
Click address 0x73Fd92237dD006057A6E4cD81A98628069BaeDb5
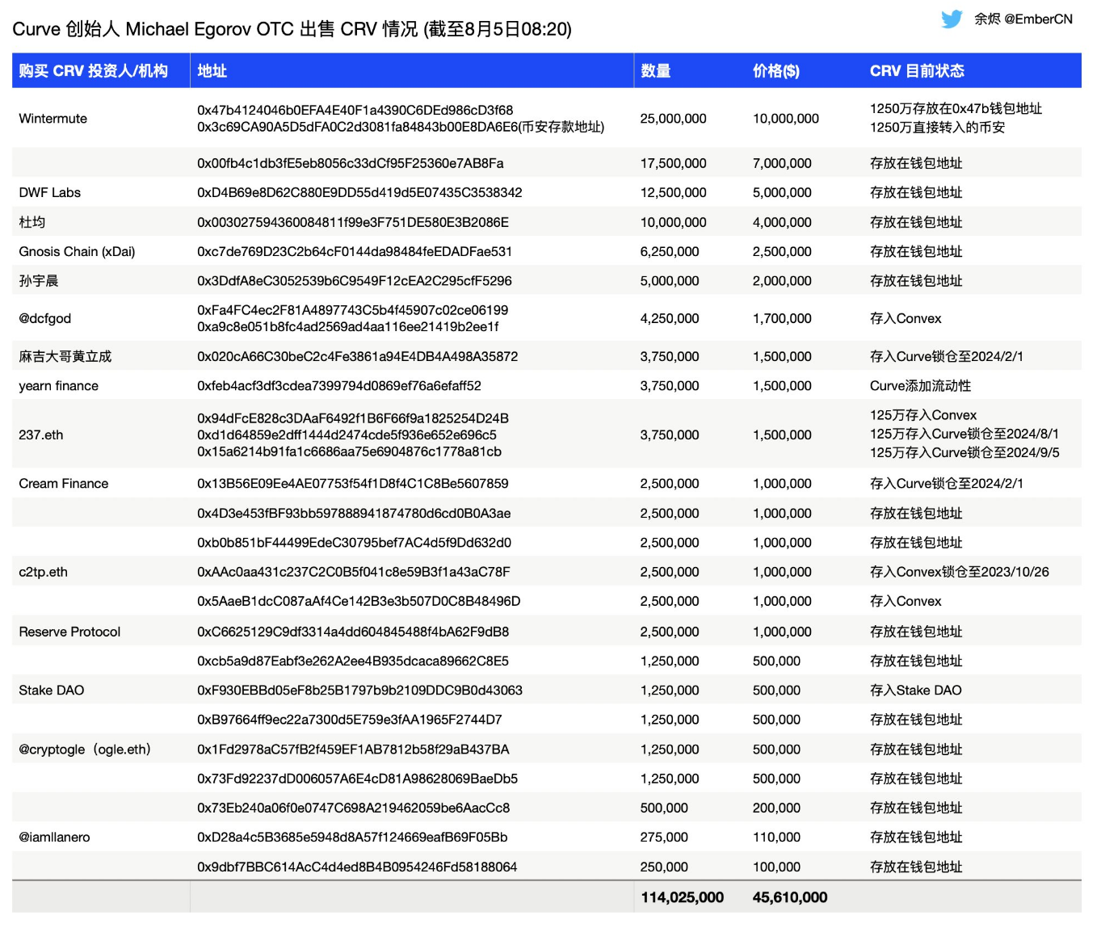358,779
